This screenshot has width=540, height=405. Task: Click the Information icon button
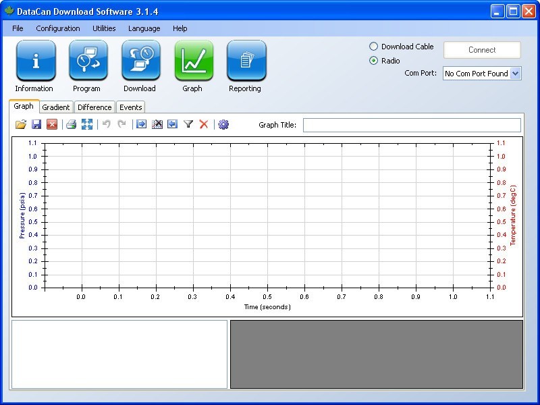coord(35,60)
